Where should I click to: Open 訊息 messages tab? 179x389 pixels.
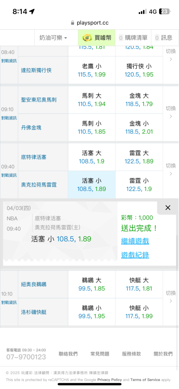click(x=164, y=38)
